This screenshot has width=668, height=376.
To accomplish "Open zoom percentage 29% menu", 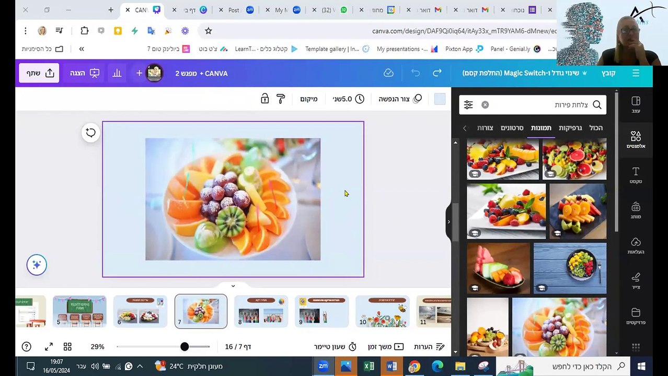I will pos(97,347).
